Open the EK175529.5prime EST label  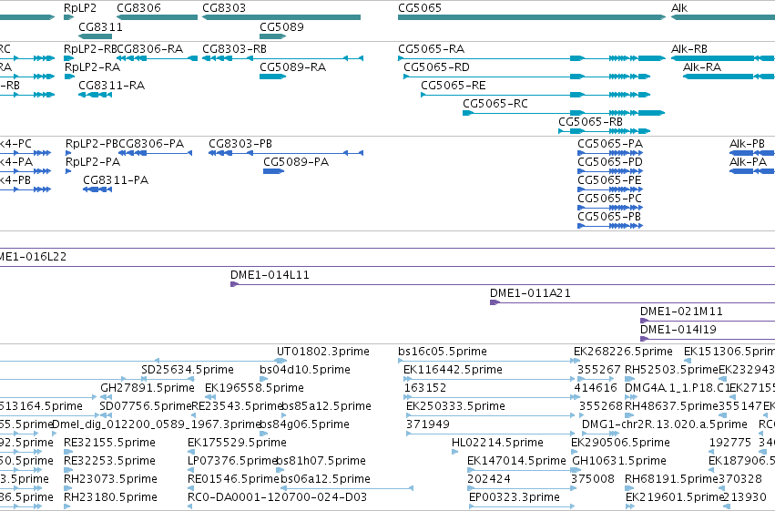(237, 443)
